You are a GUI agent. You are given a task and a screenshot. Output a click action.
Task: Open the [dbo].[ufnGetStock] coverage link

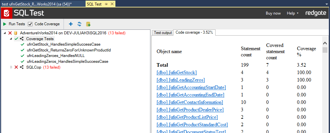pos(177,73)
